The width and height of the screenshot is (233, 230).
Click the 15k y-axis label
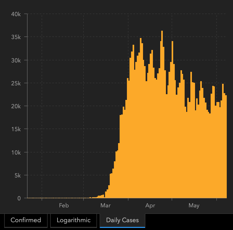tap(16, 129)
